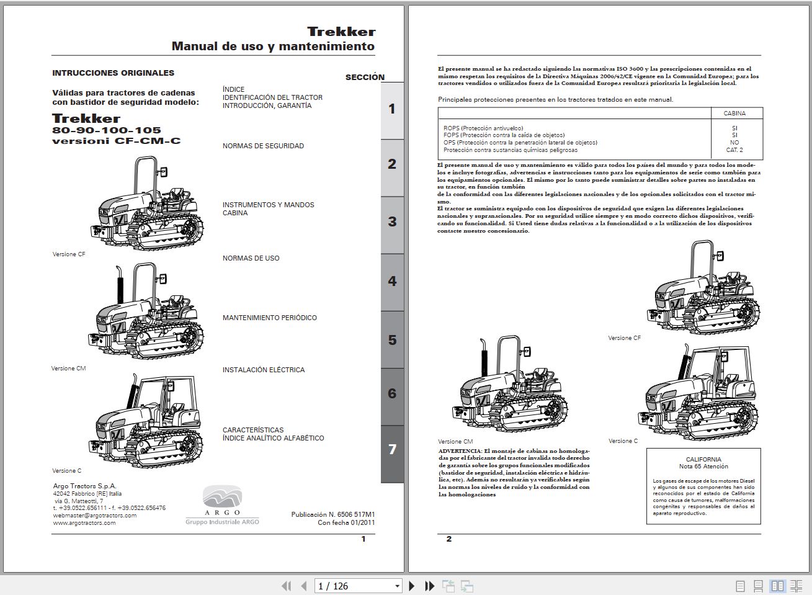The height and width of the screenshot is (595, 812).
Task: Go to the first page
Action: pyautogui.click(x=286, y=586)
